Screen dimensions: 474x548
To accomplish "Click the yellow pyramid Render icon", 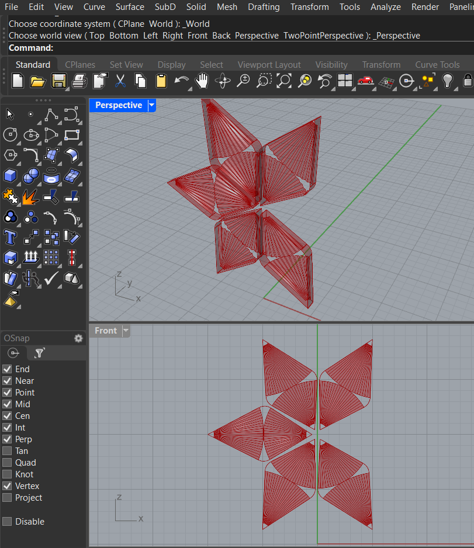I will click(11, 299).
